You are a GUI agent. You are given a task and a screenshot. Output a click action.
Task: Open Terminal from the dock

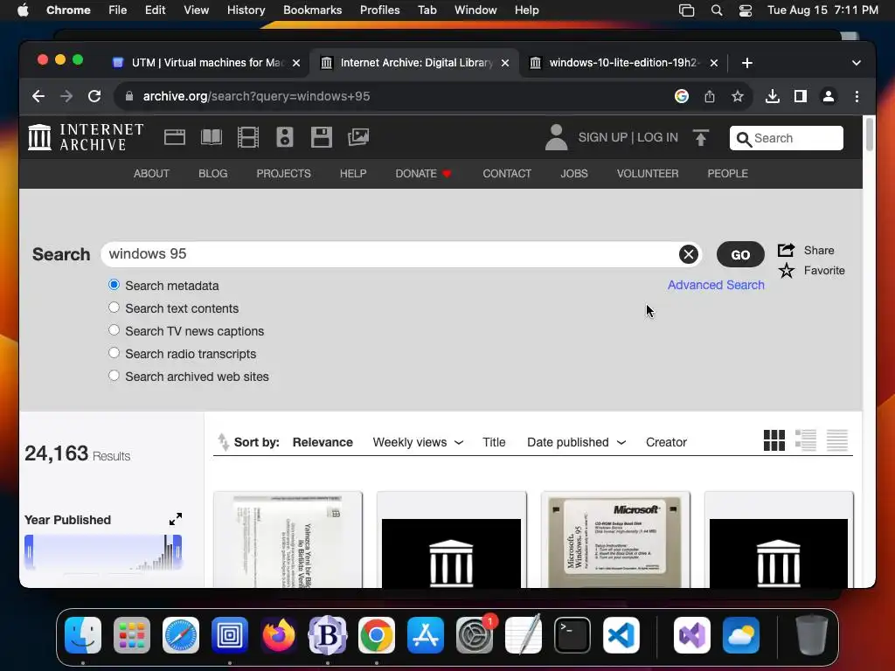click(x=572, y=635)
